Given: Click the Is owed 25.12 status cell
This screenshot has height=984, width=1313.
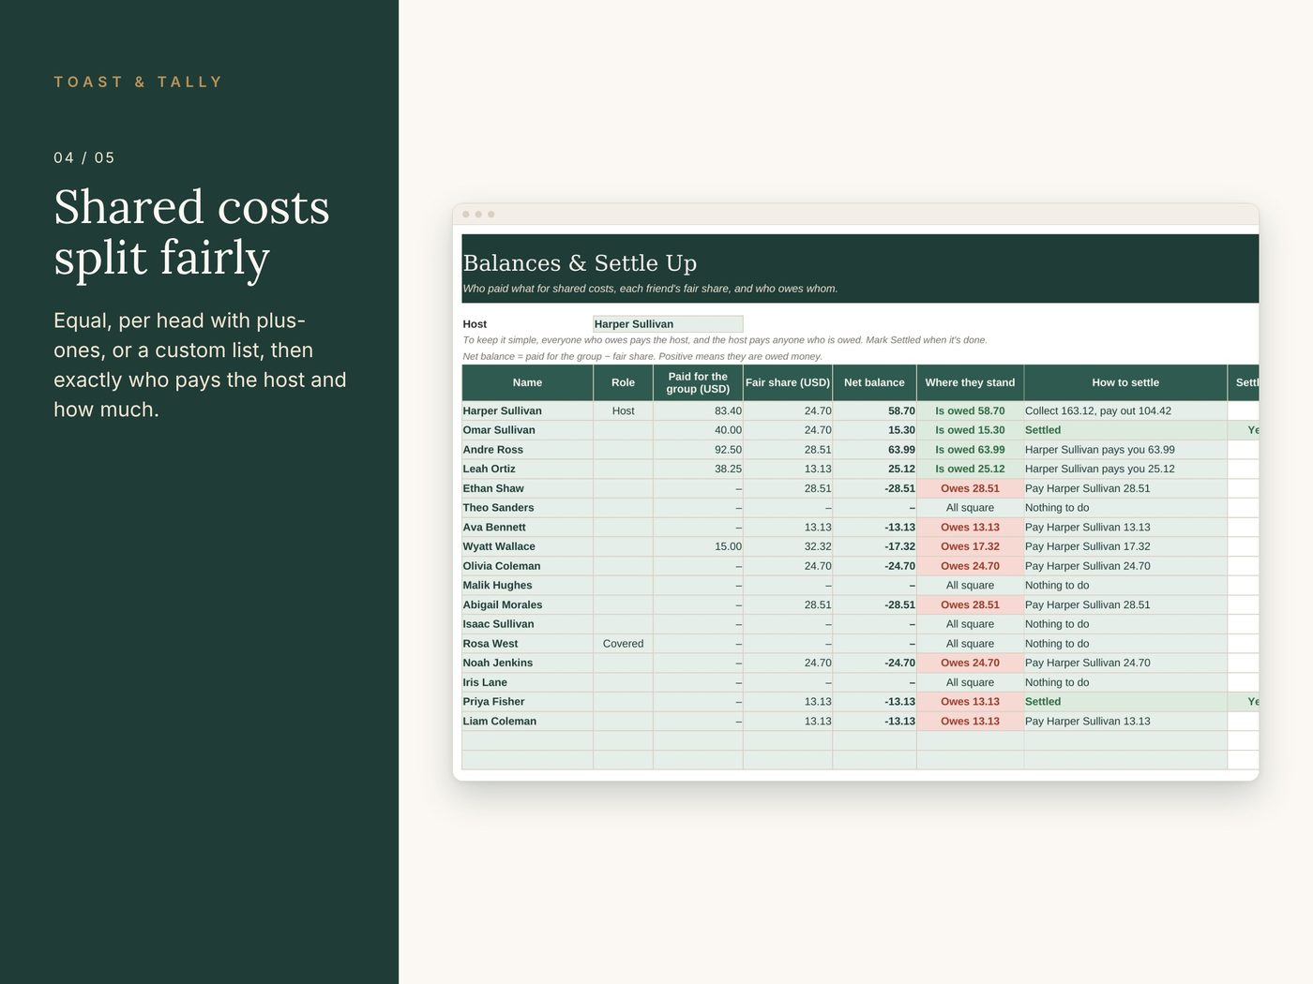Looking at the screenshot, I should 970,470.
